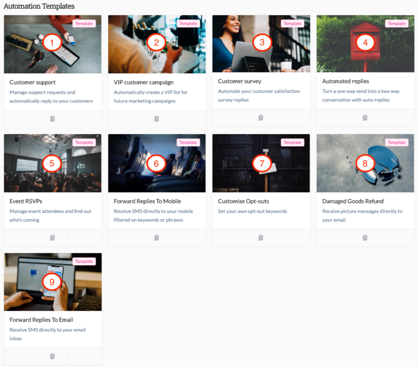Select the Forward Replies To Email image

(x=53, y=282)
